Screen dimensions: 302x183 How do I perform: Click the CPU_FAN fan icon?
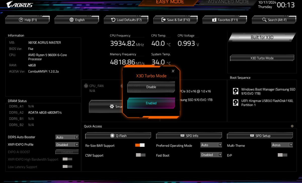coord(86,86)
